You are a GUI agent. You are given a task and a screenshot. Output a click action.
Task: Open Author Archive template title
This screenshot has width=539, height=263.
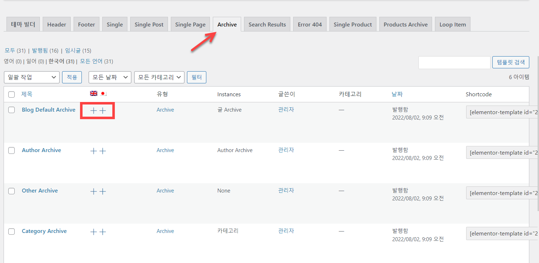pyautogui.click(x=41, y=150)
